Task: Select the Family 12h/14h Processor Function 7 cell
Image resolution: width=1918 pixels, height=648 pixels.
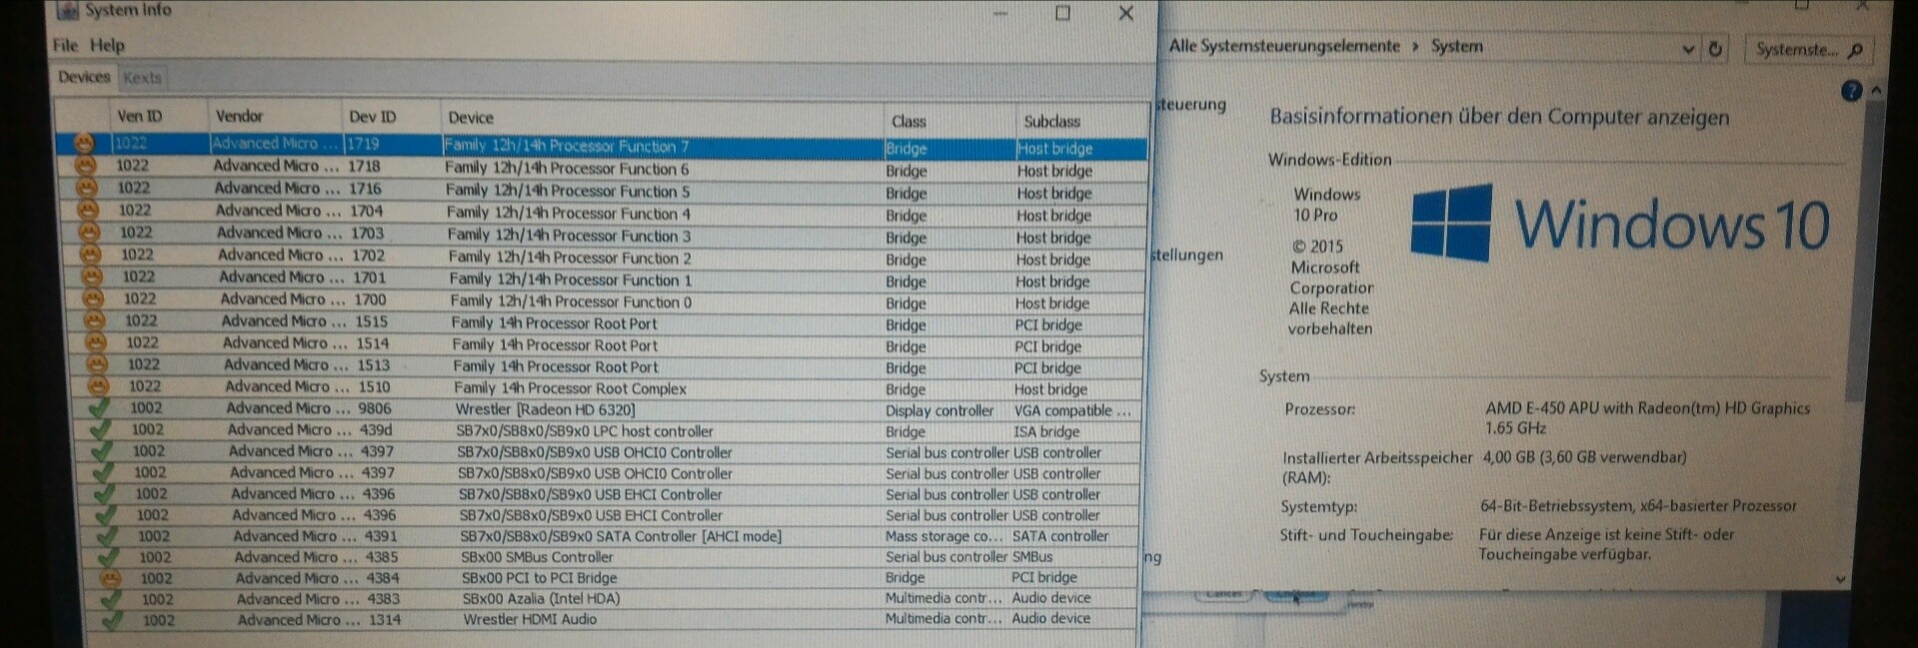Action: click(662, 146)
